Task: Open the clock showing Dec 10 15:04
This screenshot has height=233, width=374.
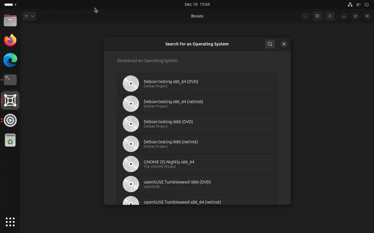Action: 197,4
